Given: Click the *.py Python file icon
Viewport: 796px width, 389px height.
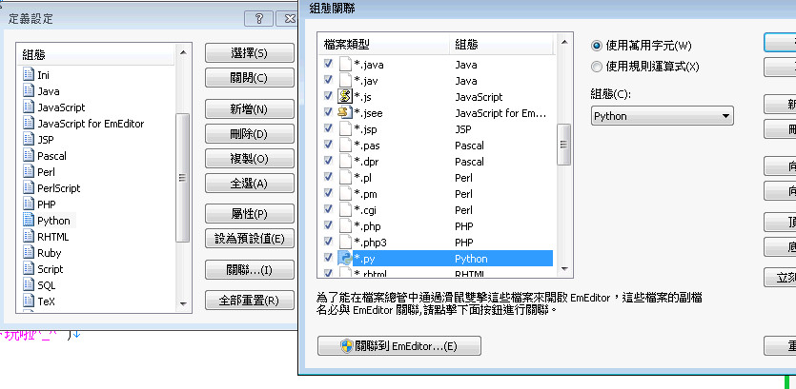Looking at the screenshot, I should click(345, 259).
